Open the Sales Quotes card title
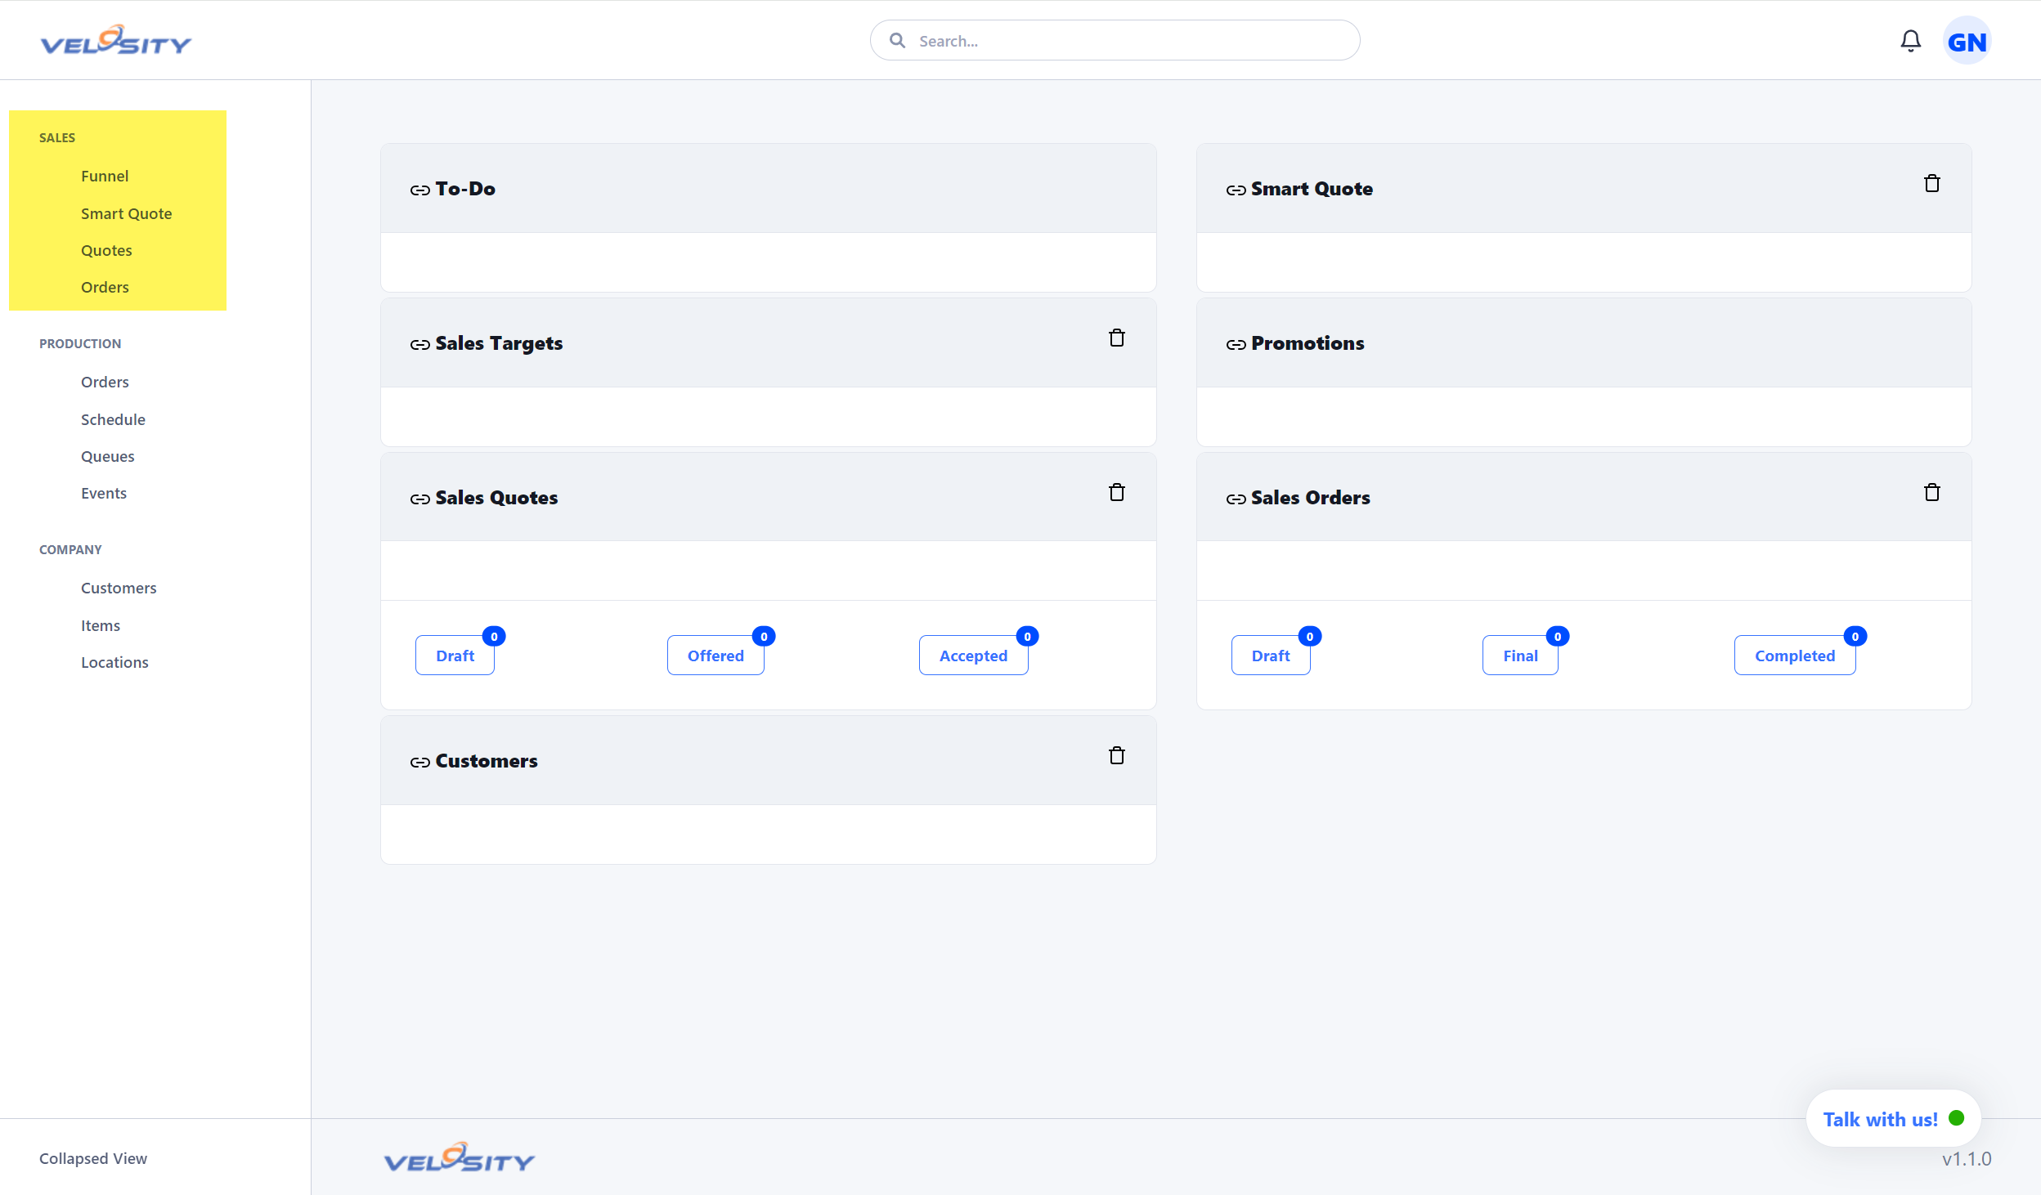This screenshot has width=2041, height=1195. [x=496, y=498]
